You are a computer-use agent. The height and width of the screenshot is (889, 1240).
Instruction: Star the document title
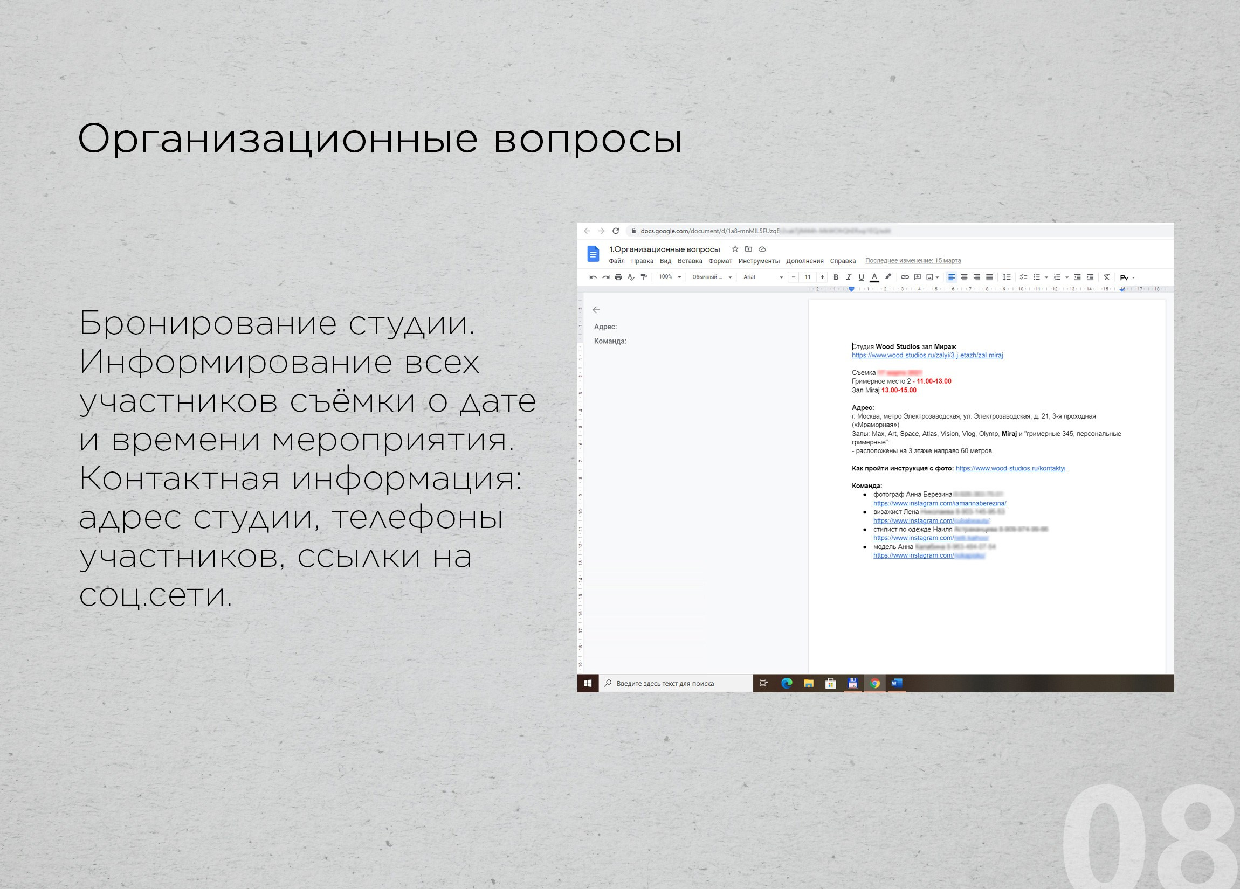point(735,249)
